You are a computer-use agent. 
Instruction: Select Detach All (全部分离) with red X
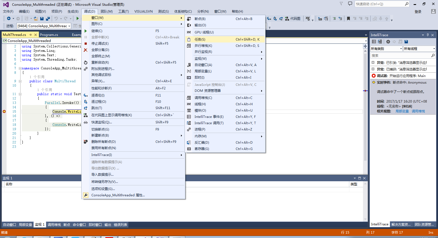[133, 50]
